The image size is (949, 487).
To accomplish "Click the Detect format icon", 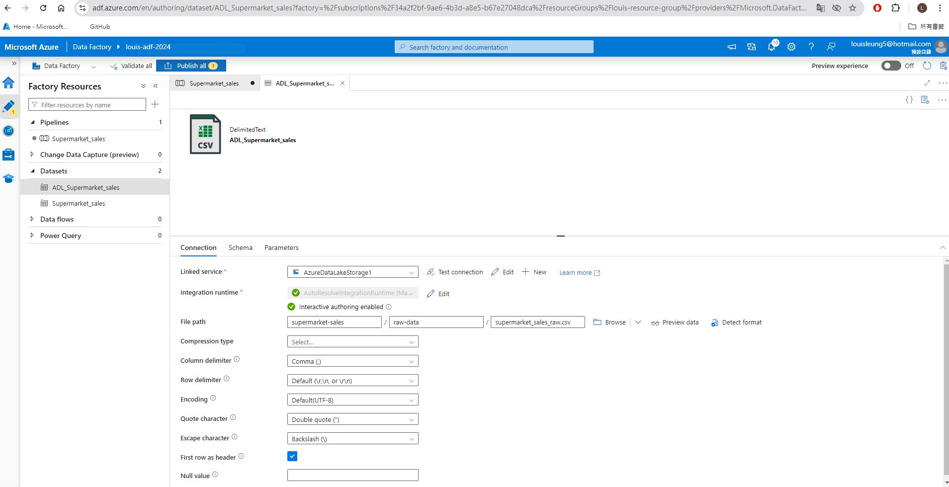I will point(715,322).
